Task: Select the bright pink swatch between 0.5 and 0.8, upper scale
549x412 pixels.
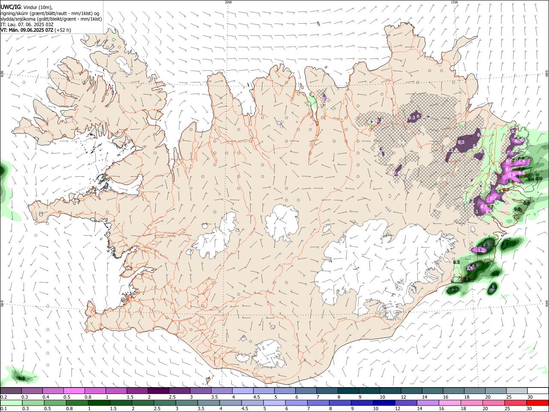Action: 74,391
